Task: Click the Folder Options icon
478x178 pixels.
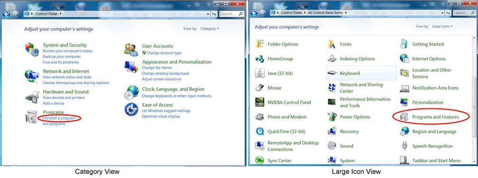Action: [x=260, y=44]
